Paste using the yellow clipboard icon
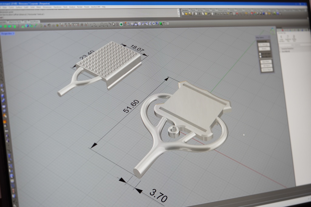This screenshot has width=311, height=207. point(206,14)
